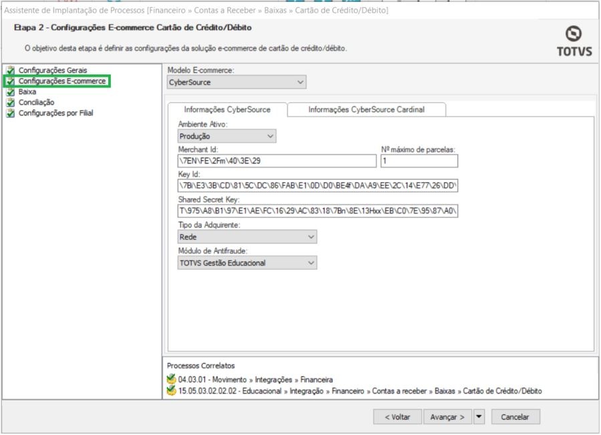
Task: Open the Tipo da Adquirente dropdown
Action: click(247, 237)
